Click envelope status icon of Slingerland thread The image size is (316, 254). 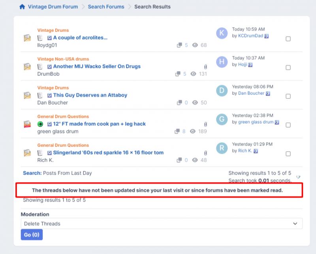coord(27,153)
